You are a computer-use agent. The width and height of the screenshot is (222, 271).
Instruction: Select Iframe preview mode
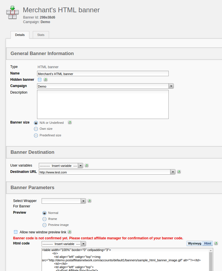tap(44, 219)
